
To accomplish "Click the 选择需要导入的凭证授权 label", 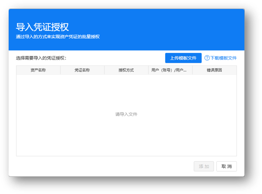I will [41, 58].
